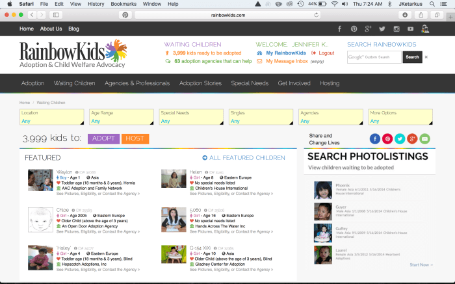Open Waylon's featured photo thumbnail

pos(40,180)
